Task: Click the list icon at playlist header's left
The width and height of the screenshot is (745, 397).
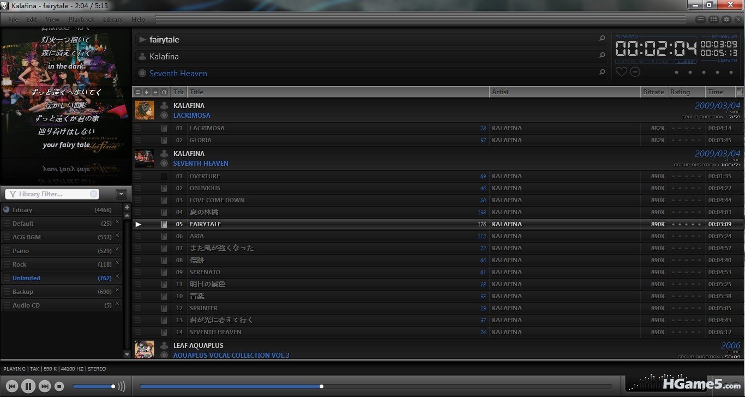Action: click(138, 92)
